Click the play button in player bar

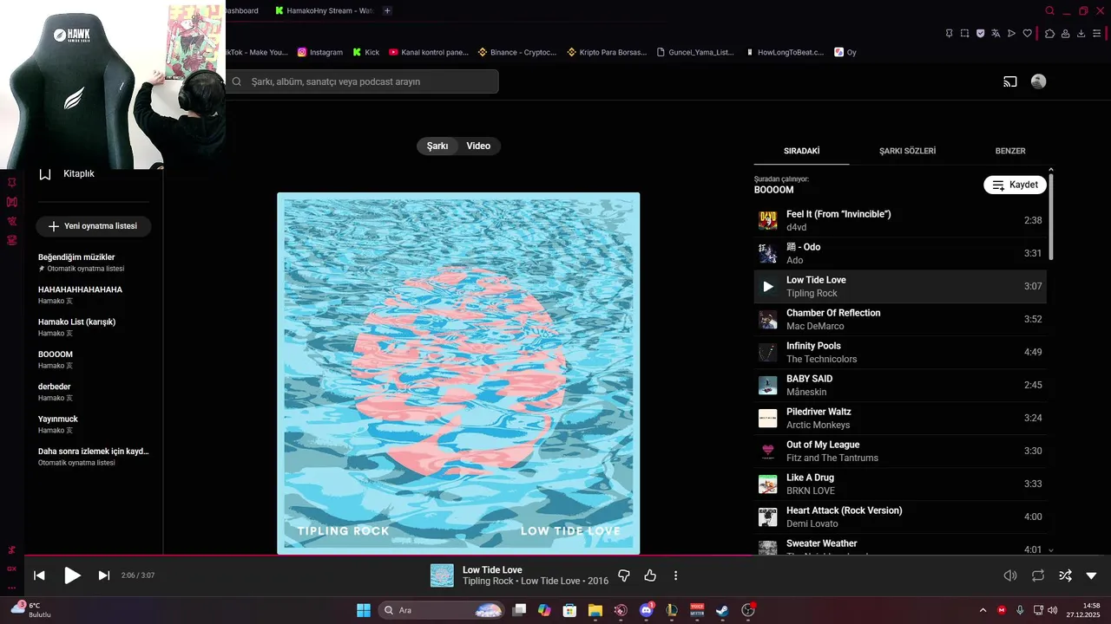(73, 575)
